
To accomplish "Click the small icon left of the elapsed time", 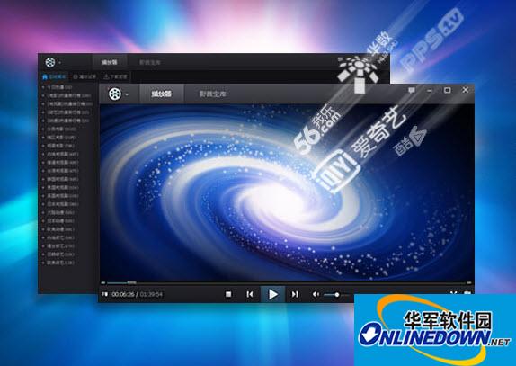I will (104, 294).
